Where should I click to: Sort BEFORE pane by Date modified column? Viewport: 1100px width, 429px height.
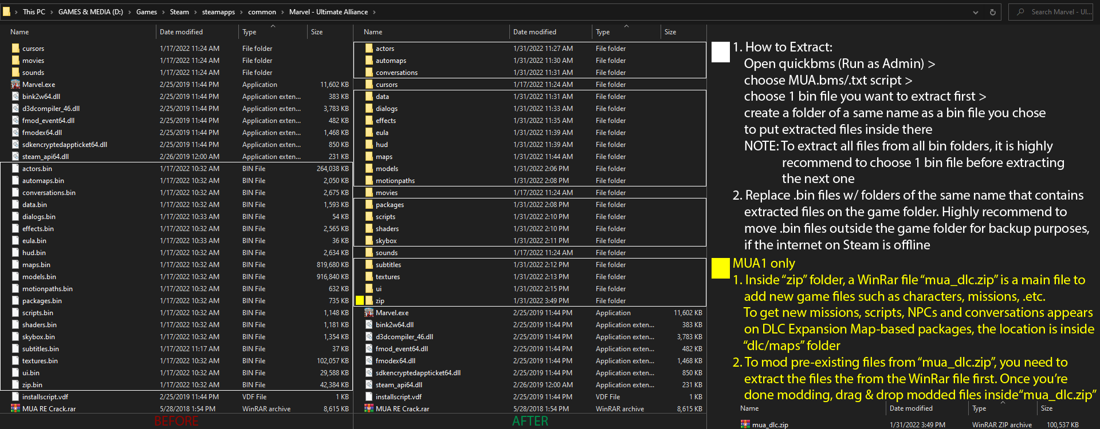(181, 32)
